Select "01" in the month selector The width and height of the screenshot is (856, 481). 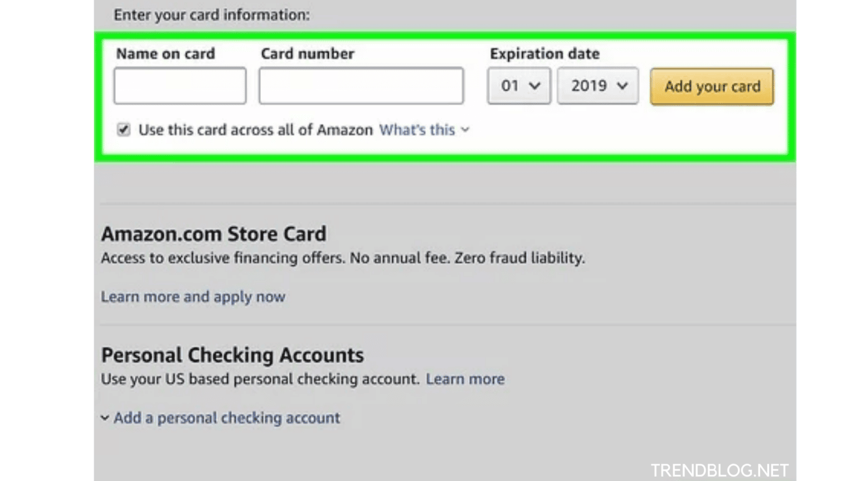pos(510,86)
